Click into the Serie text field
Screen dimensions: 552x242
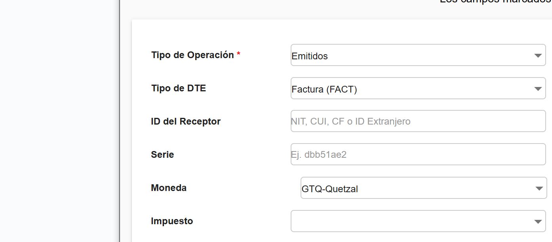418,154
